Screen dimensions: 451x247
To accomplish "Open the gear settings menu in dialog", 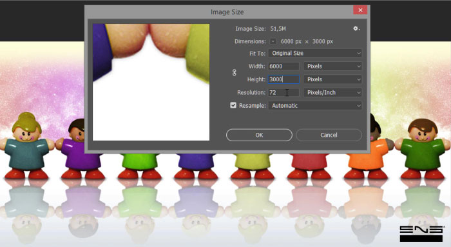I will (356, 28).
